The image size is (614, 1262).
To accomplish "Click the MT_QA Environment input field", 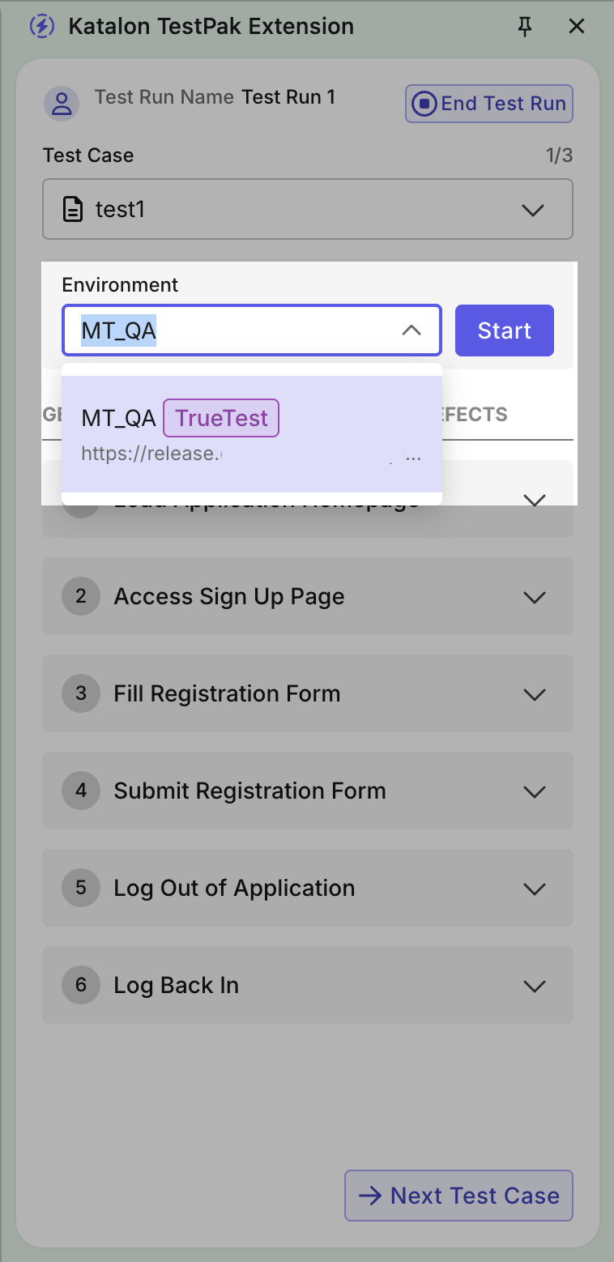I will pyautogui.click(x=235, y=330).
